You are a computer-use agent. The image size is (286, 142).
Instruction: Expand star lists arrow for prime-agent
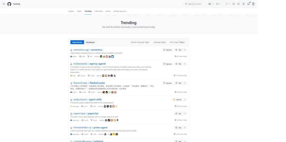pos(185,128)
